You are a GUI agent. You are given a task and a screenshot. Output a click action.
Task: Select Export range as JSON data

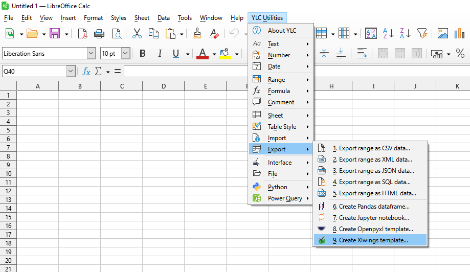tap(376, 171)
